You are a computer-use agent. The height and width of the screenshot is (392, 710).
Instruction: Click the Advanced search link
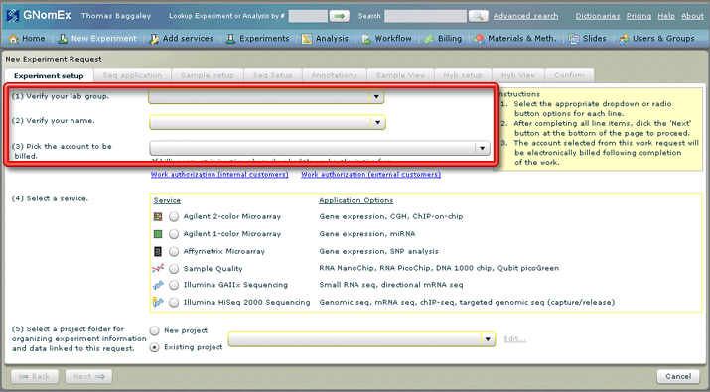coord(525,16)
